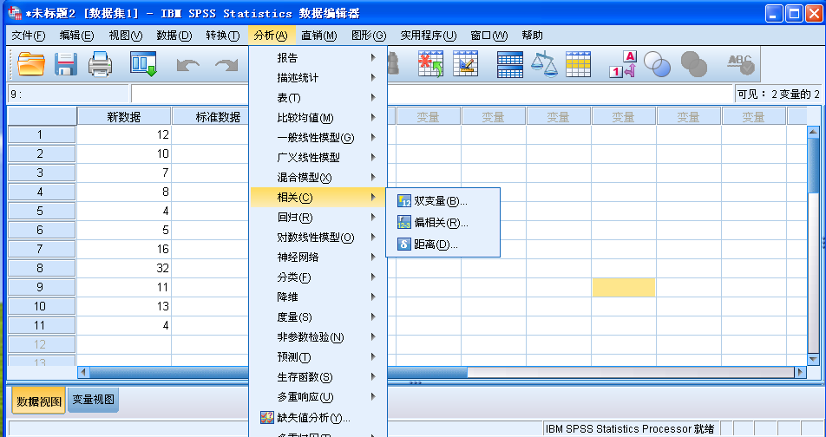The image size is (826, 437).
Task: Click the Missing Value Analysis menu icon
Action: 267,418
